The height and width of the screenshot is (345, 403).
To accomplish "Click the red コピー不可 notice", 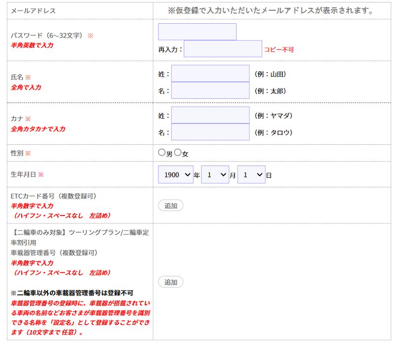I will (x=279, y=49).
